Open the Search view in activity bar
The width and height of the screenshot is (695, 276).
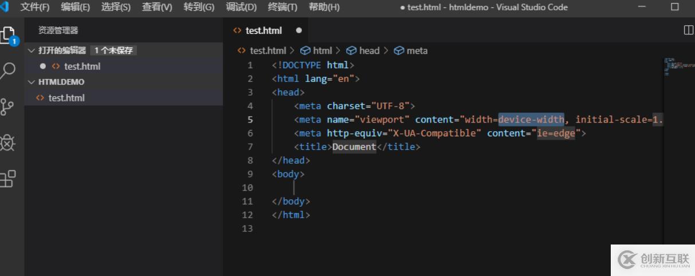point(8,71)
